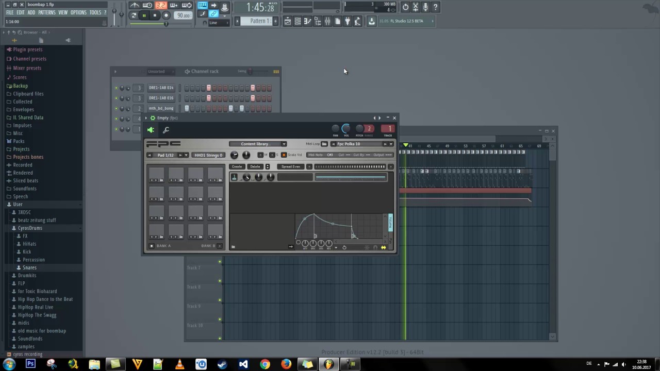660x371 pixels.
Task: Open the Midi Loop folder icon
Action: point(324,144)
